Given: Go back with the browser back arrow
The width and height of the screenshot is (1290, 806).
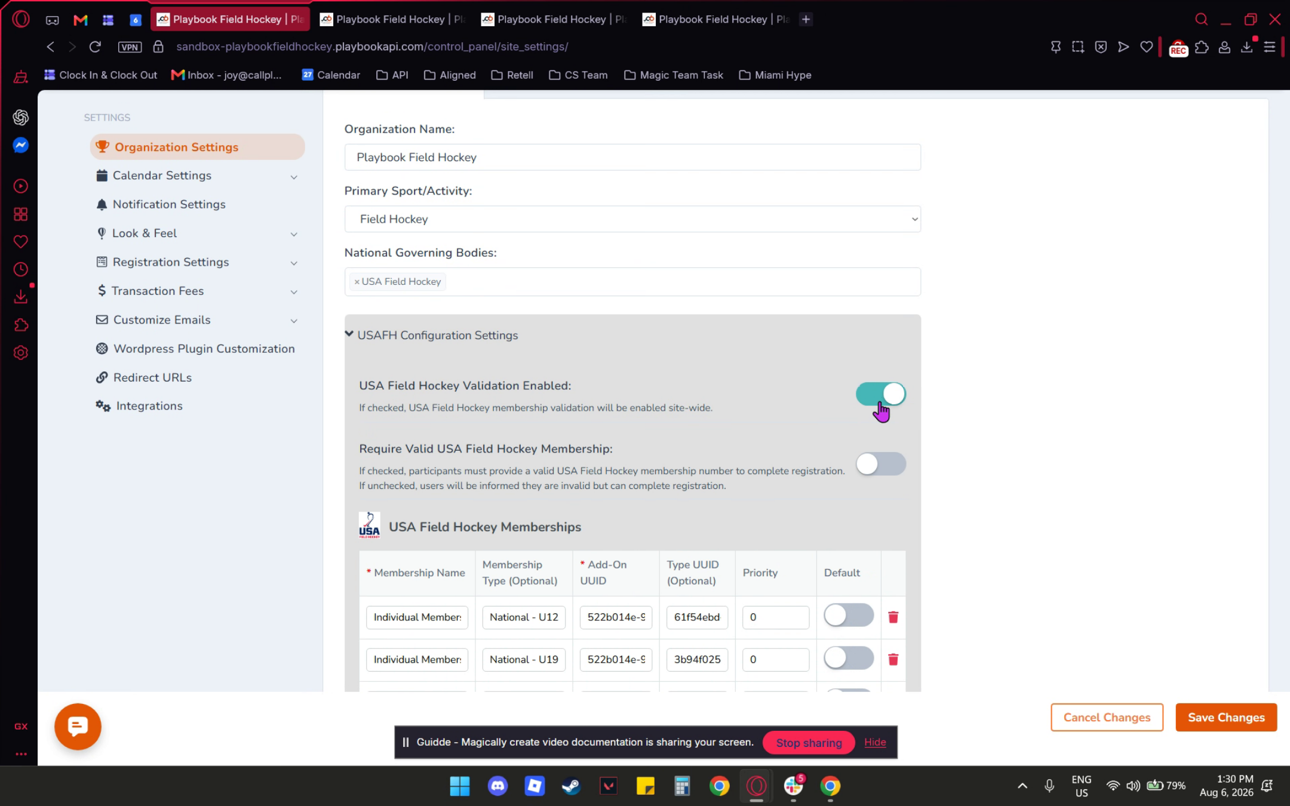Looking at the screenshot, I should point(51,47).
